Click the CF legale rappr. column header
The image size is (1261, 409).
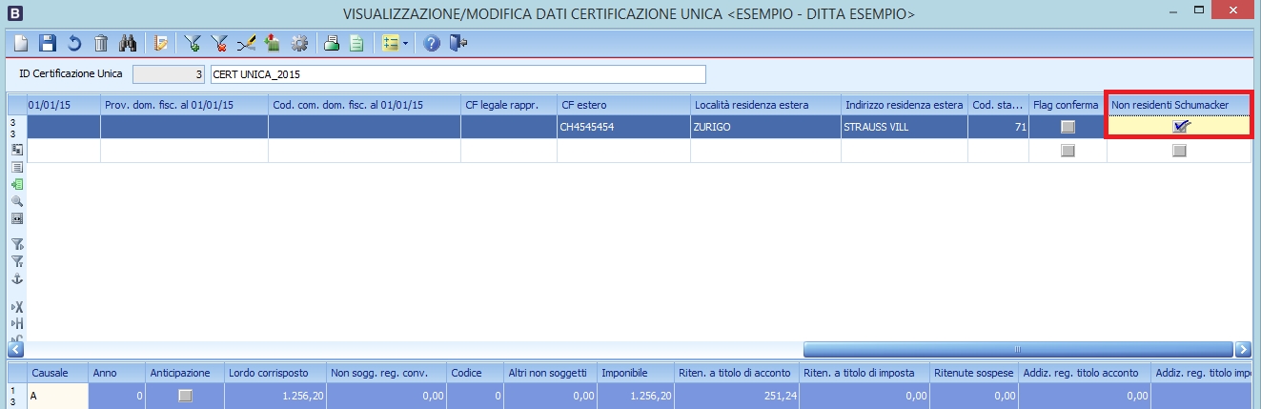509,104
